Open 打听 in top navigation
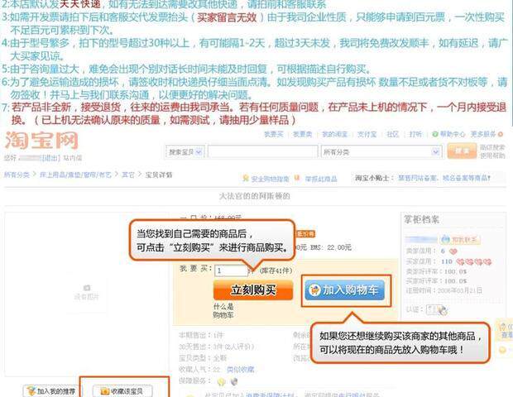 [415, 135]
